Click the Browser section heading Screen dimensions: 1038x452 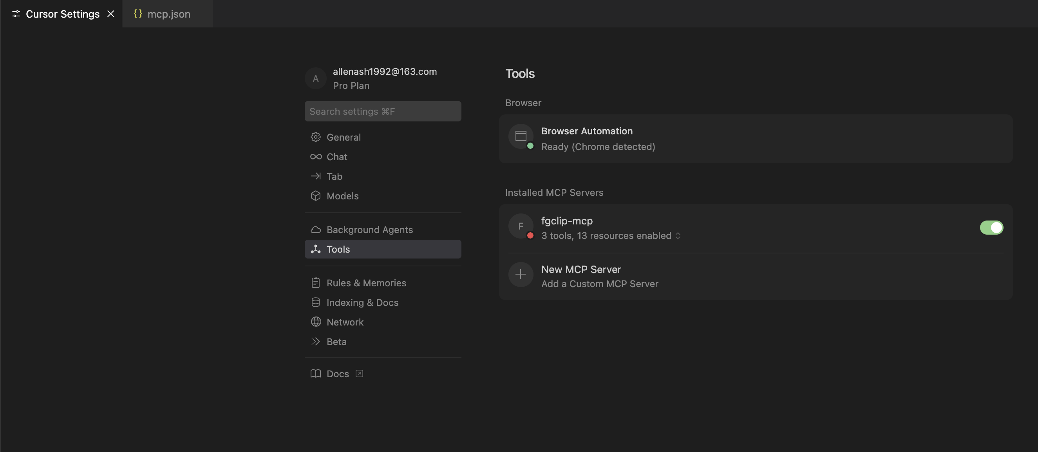pyautogui.click(x=523, y=103)
